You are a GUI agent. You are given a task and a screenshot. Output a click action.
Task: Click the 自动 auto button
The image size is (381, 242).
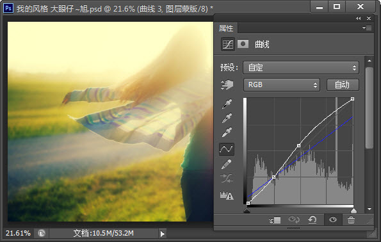[x=343, y=85]
